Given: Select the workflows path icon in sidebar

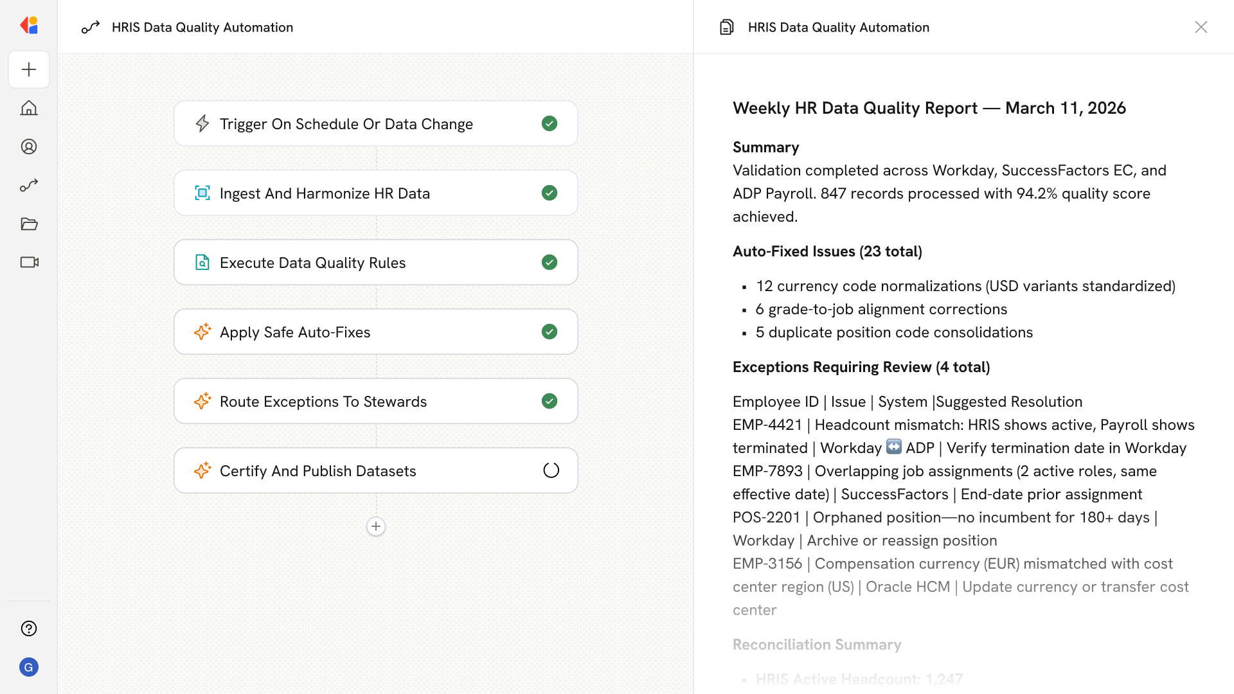Looking at the screenshot, I should pyautogui.click(x=29, y=185).
